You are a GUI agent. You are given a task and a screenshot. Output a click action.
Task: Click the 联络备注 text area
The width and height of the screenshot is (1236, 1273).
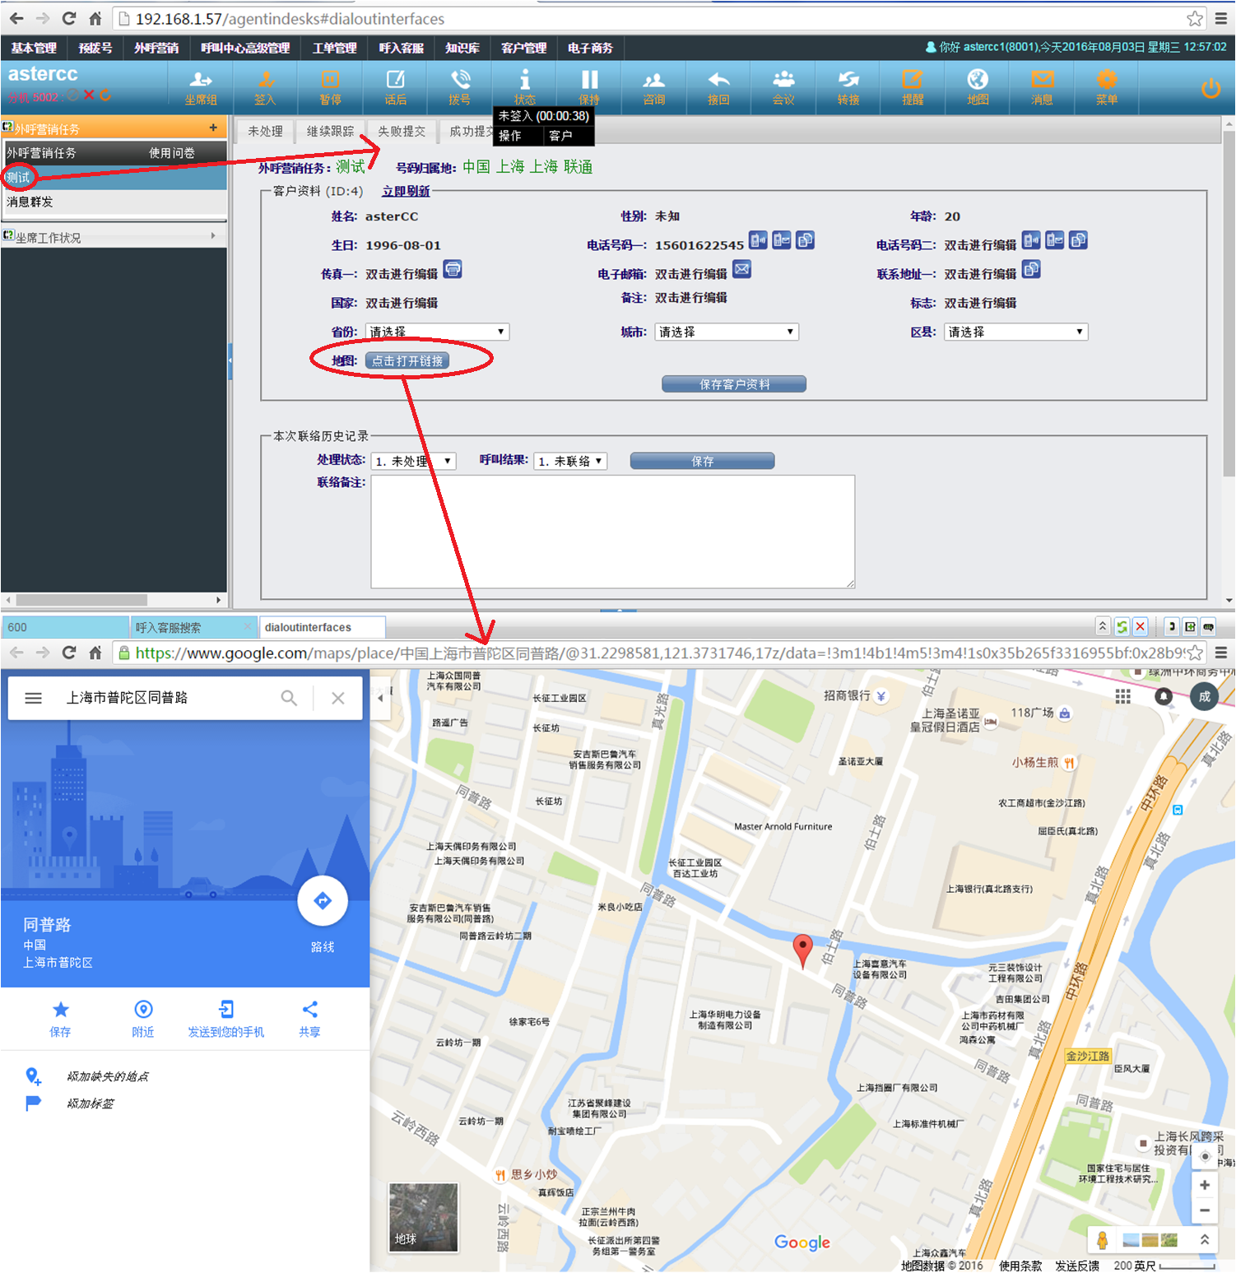(612, 532)
